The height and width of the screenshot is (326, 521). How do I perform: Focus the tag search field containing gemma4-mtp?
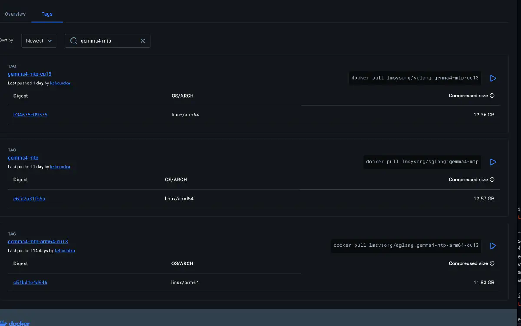[x=108, y=41]
